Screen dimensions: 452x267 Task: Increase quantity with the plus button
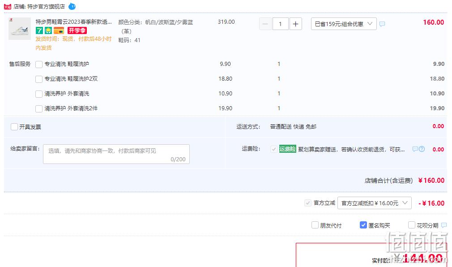295,24
